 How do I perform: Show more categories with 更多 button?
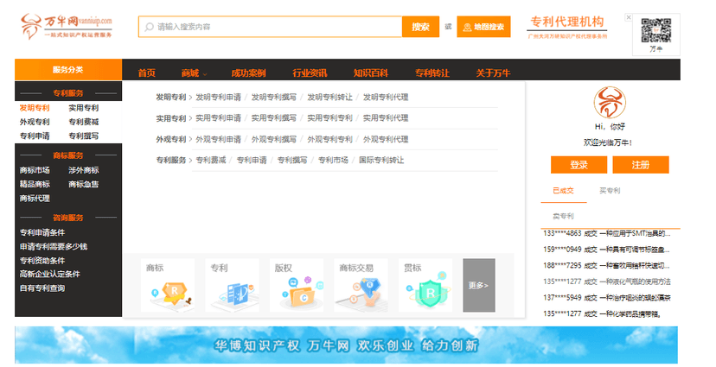pyautogui.click(x=479, y=285)
